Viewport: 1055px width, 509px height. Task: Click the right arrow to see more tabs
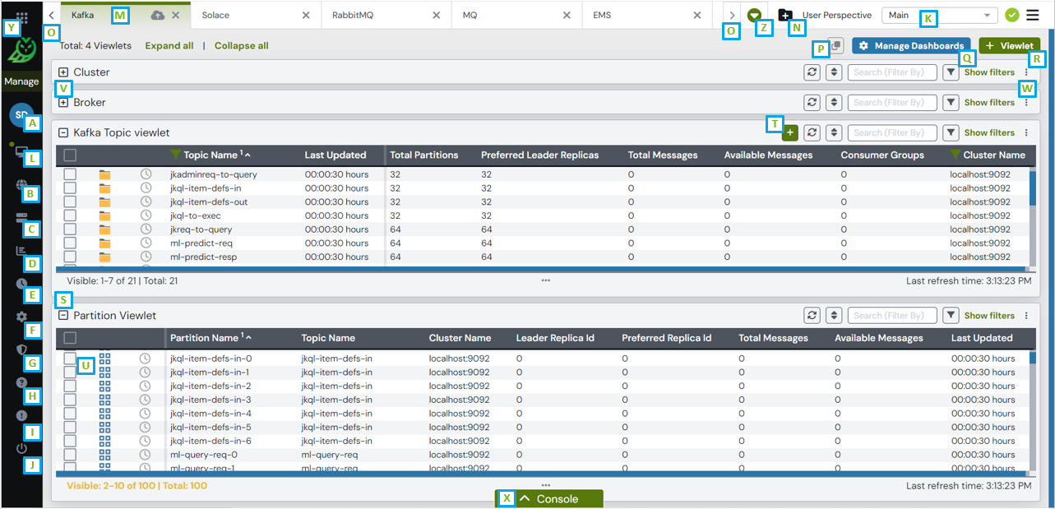[x=733, y=15]
